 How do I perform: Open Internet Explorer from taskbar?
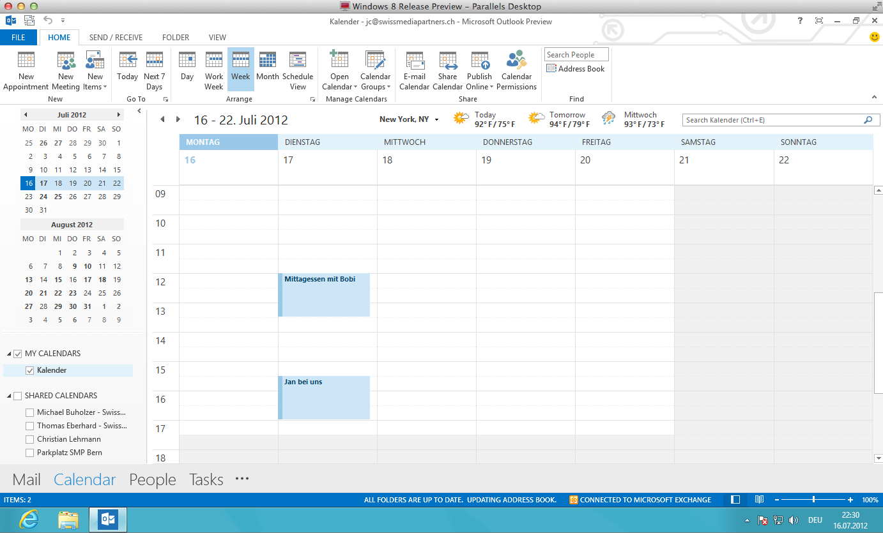click(28, 520)
